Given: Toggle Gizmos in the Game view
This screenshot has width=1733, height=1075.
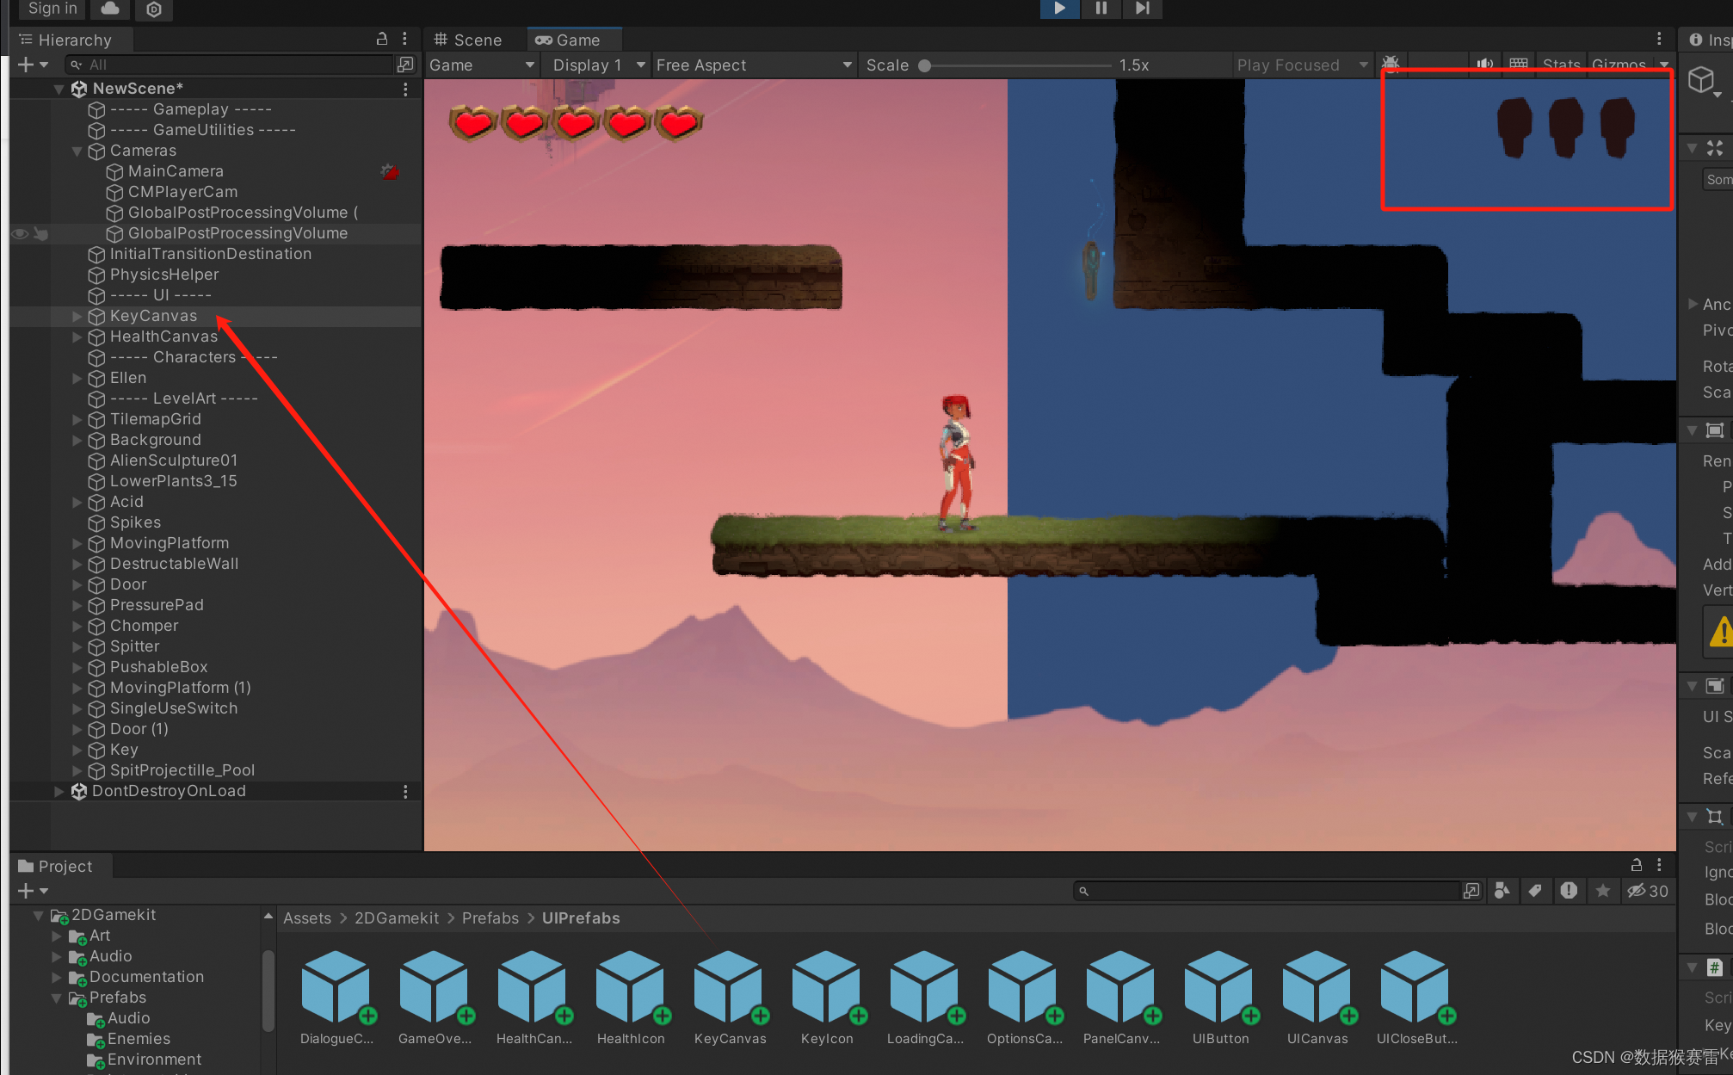Looking at the screenshot, I should 1619,65.
